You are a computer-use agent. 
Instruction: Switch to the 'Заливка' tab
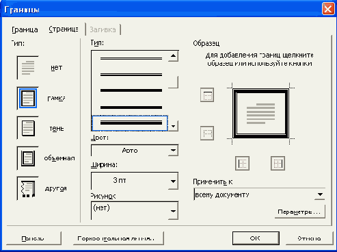(x=103, y=29)
